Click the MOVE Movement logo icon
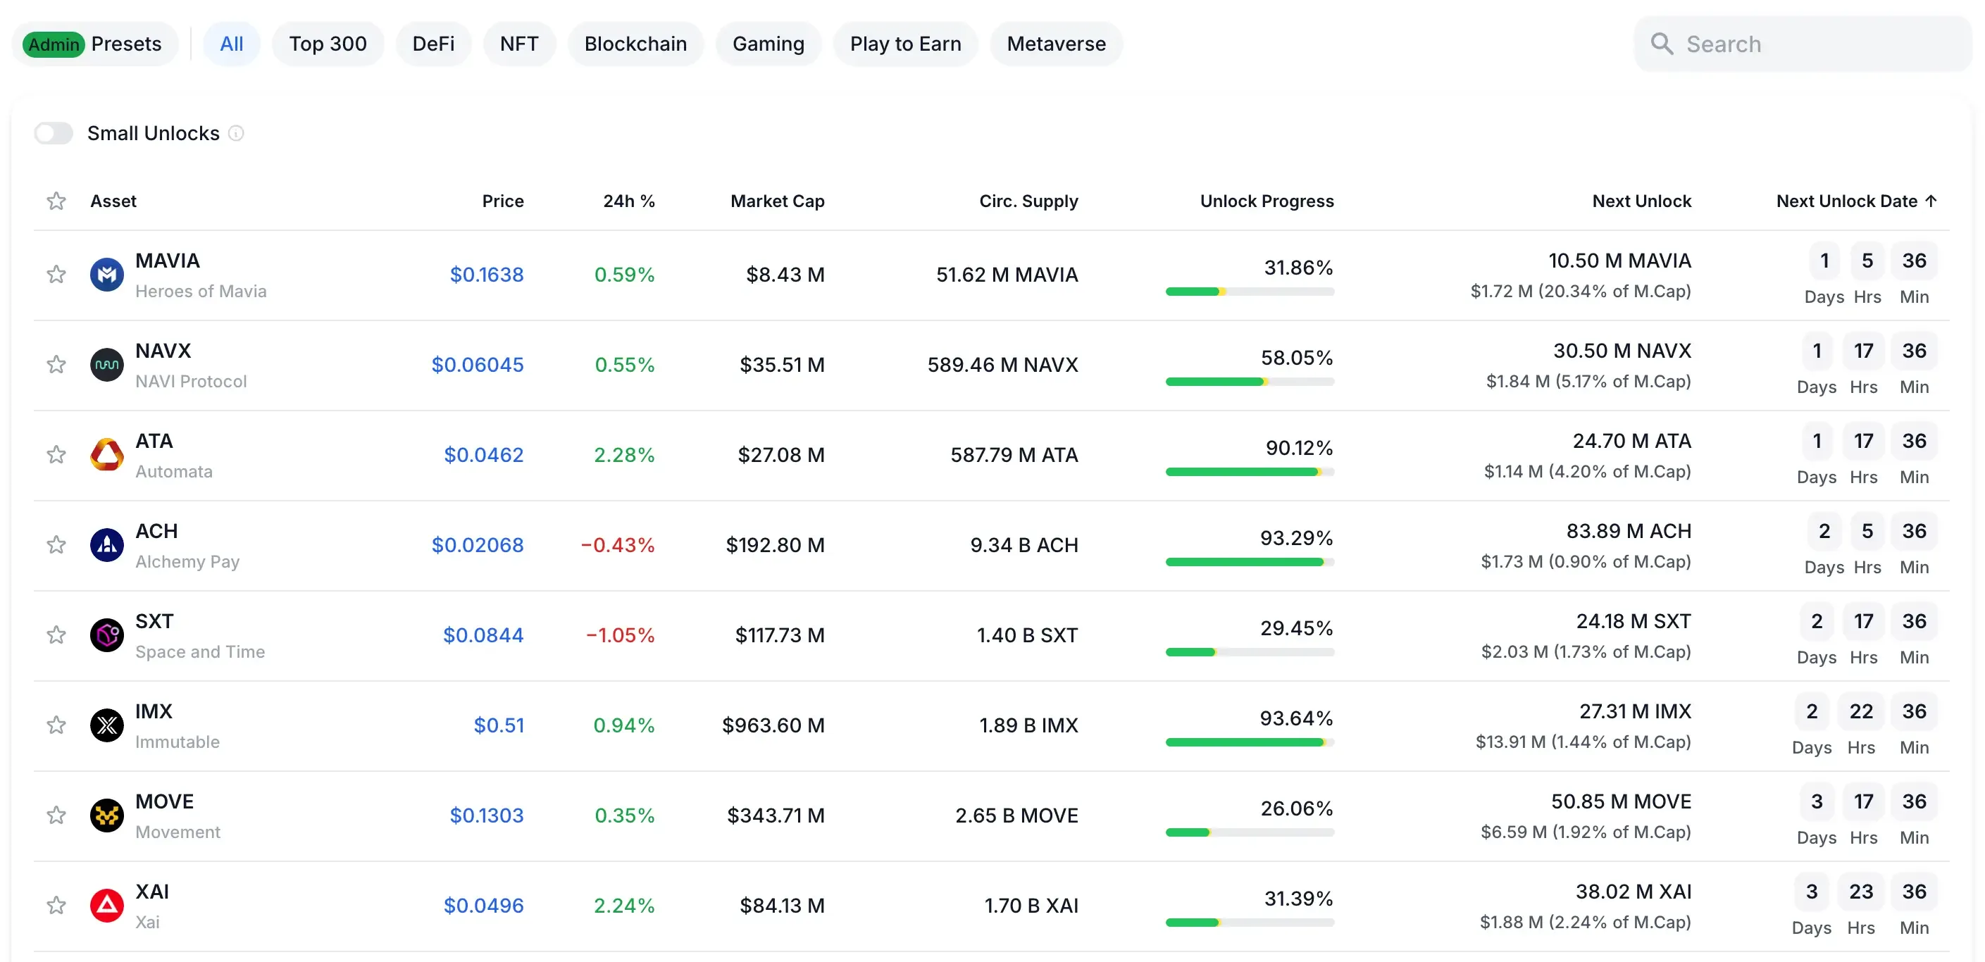Viewport: 1985px width, 962px height. click(x=106, y=816)
